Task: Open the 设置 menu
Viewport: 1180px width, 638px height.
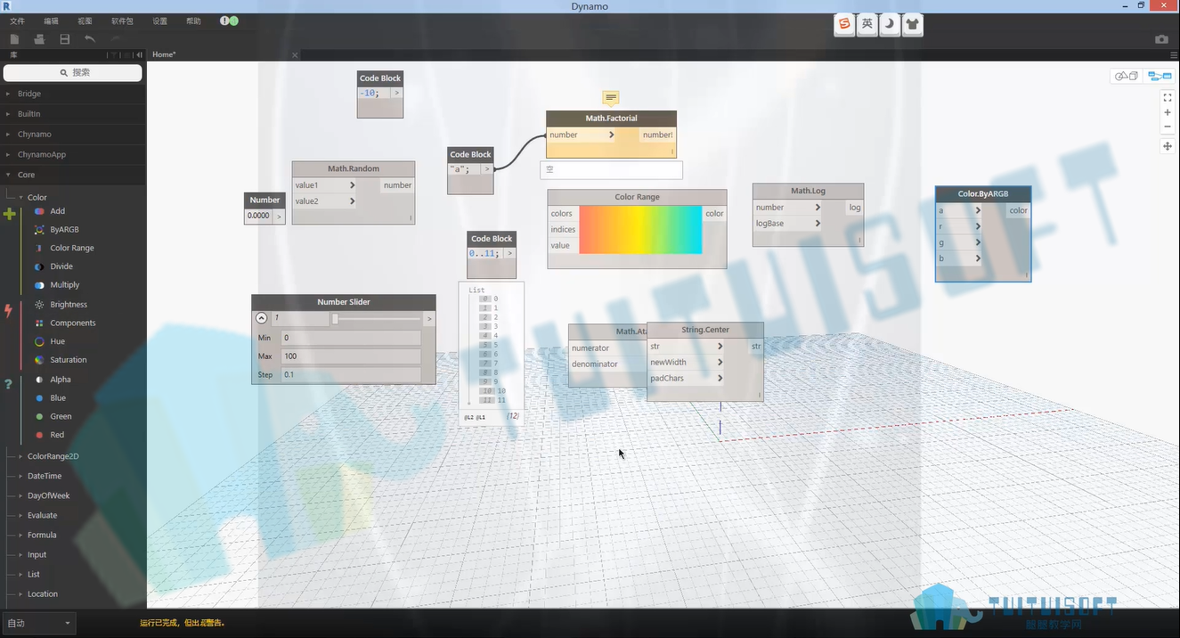Action: 159,20
